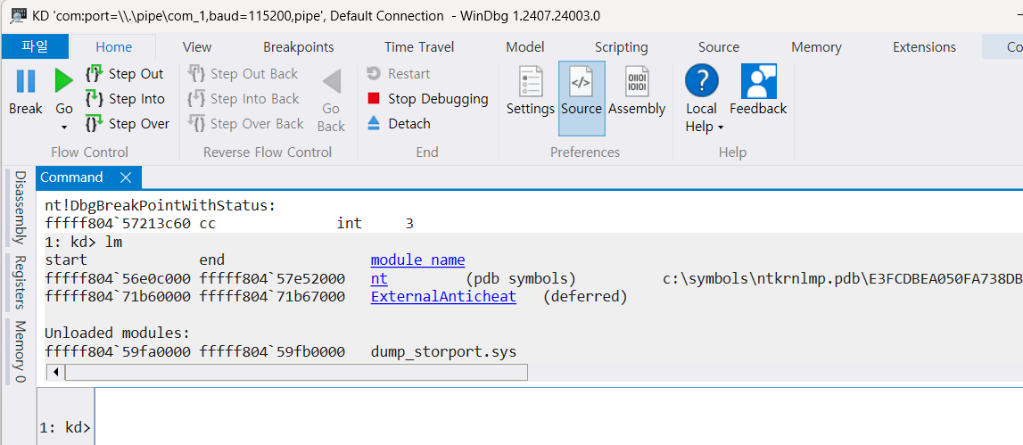Screen dimensions: 1023x445
Task: Click the "(pdb symbols)" text
Action: 521,278
